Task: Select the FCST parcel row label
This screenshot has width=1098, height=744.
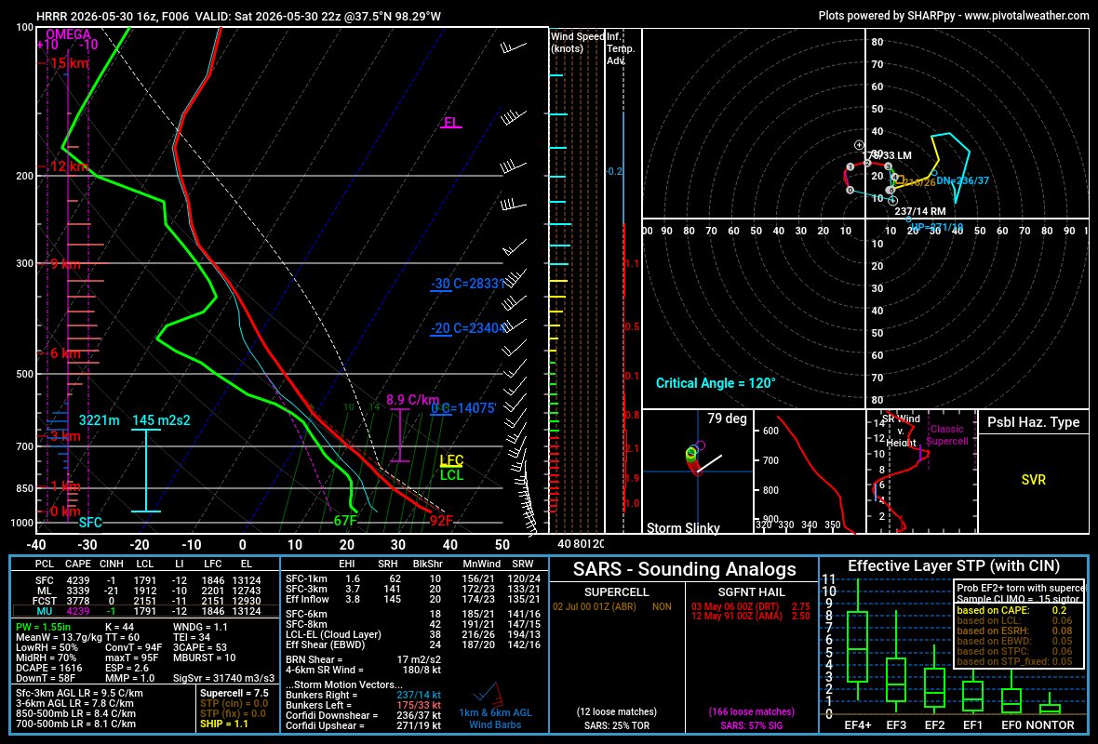Action: click(44, 601)
